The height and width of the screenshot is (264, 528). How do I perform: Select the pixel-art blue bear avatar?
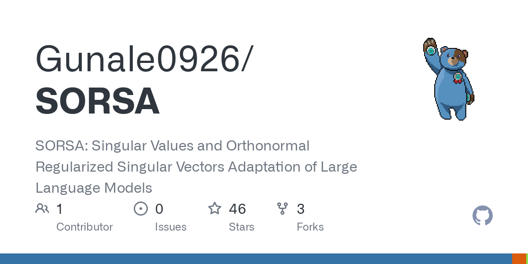(x=449, y=78)
